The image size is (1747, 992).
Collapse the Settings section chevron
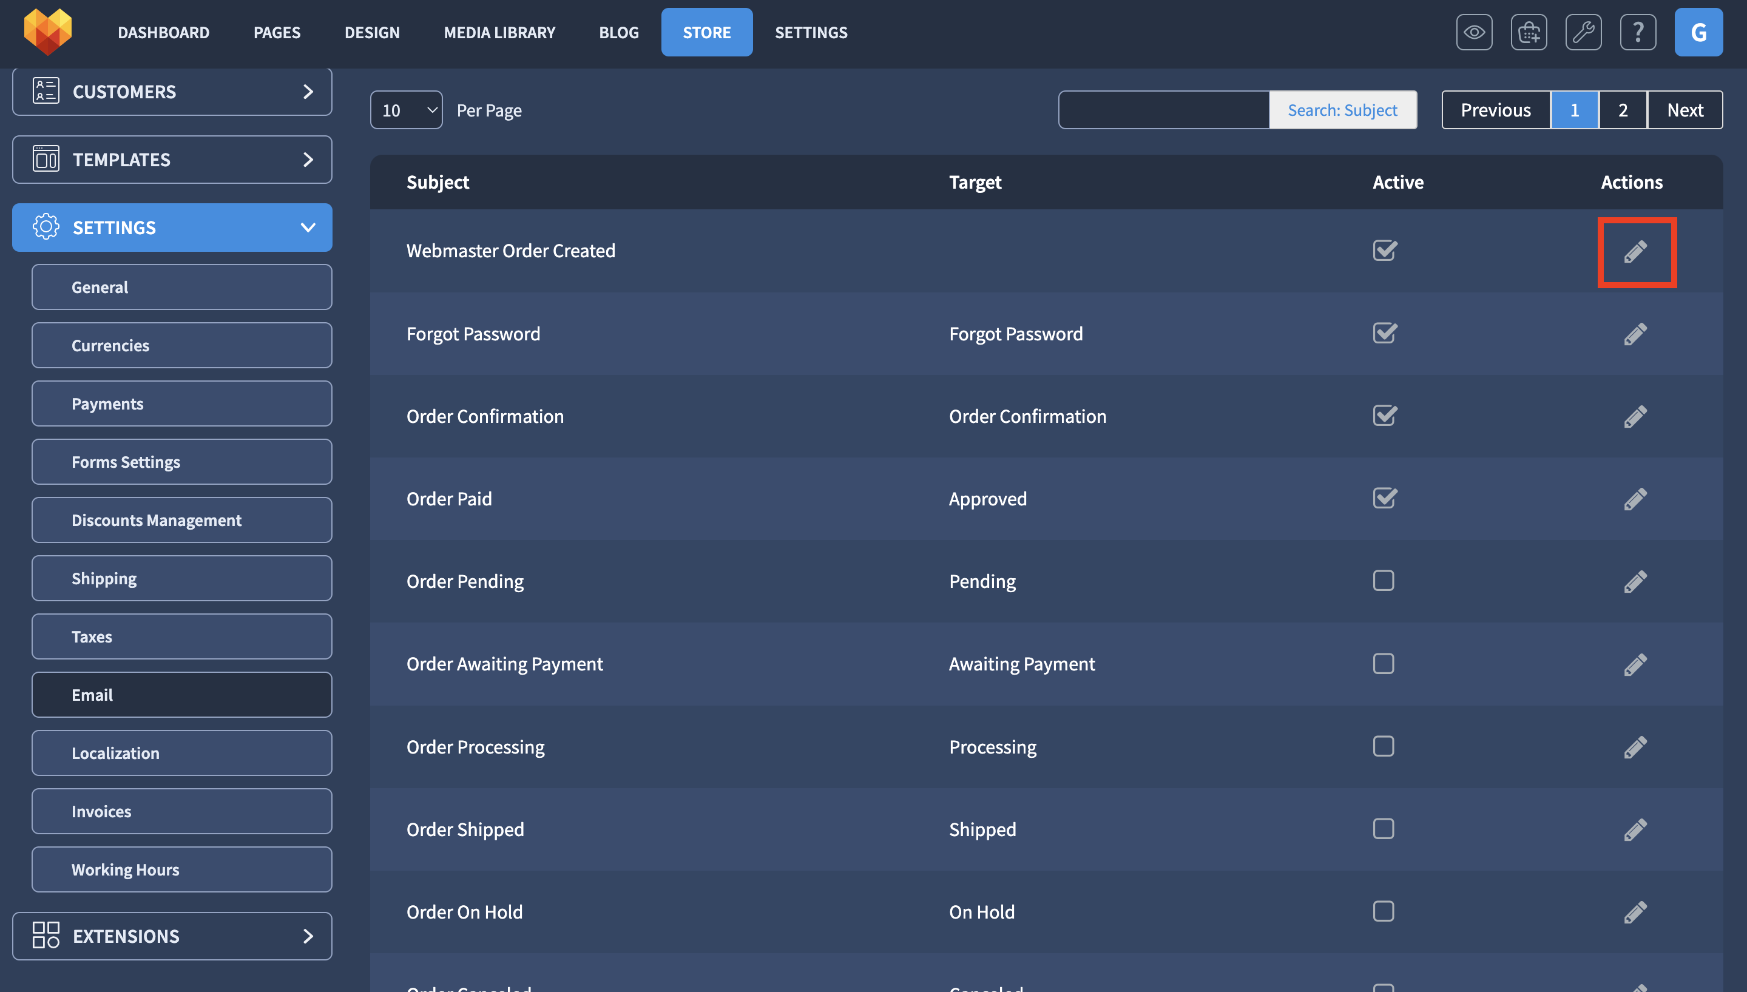[308, 227]
